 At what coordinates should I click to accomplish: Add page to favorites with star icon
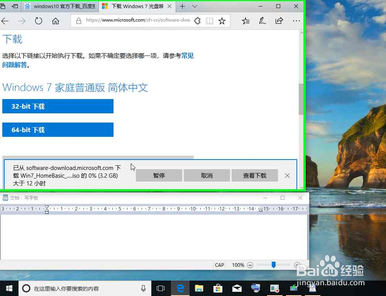pyautogui.click(x=222, y=21)
